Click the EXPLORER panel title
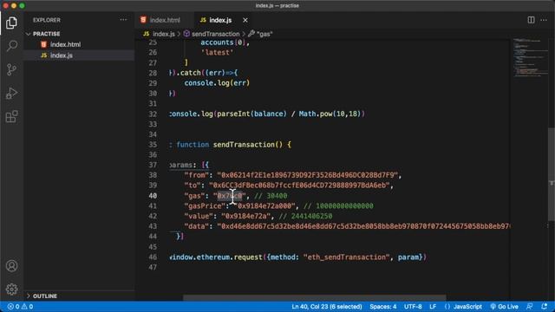Screen dimensions: 555x312 click(x=47, y=20)
